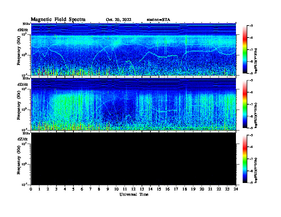The width and height of the screenshot is (281, 217).
Task: Click the dZ/dt panel color scale bar
Action: [x=245, y=159]
